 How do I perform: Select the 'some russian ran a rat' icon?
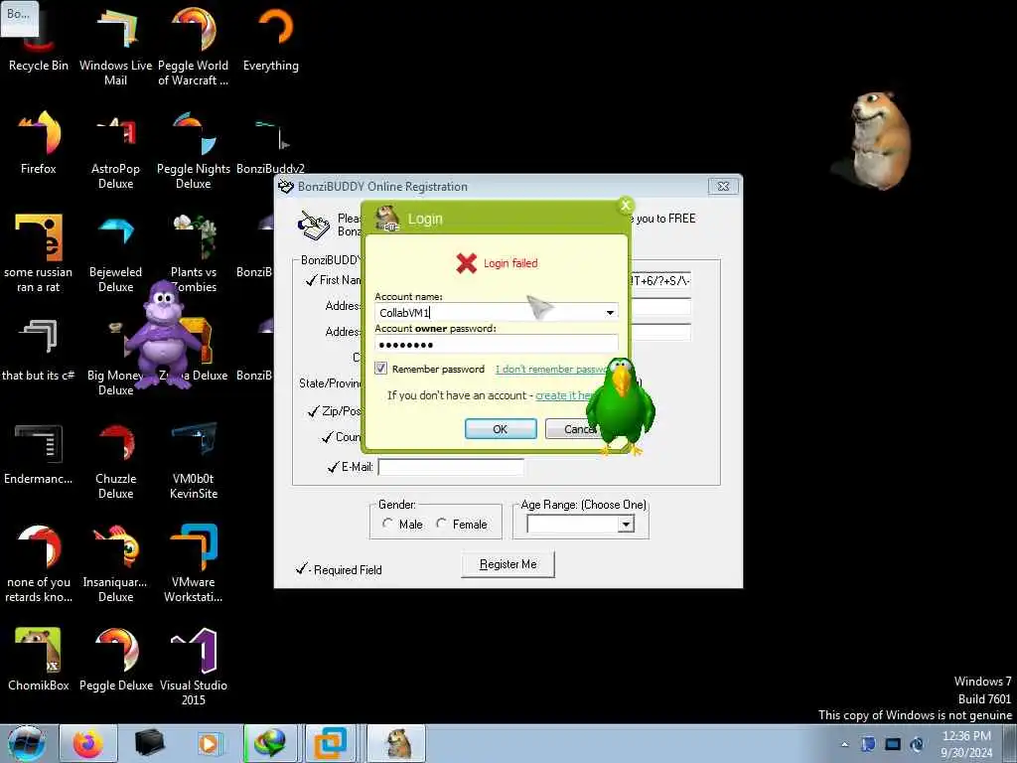(39, 253)
